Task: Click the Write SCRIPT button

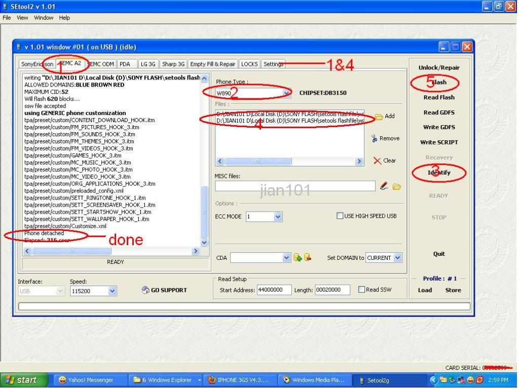Action: pos(438,142)
